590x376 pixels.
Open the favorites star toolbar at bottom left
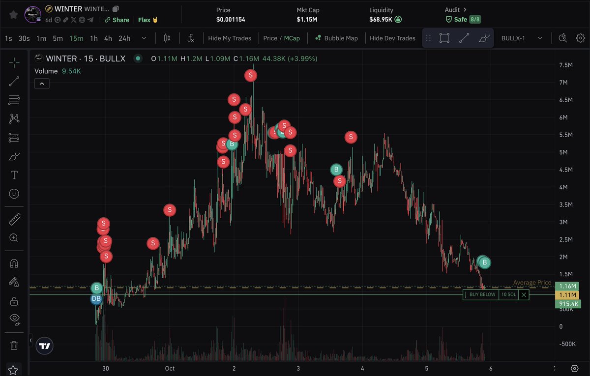pos(14,370)
